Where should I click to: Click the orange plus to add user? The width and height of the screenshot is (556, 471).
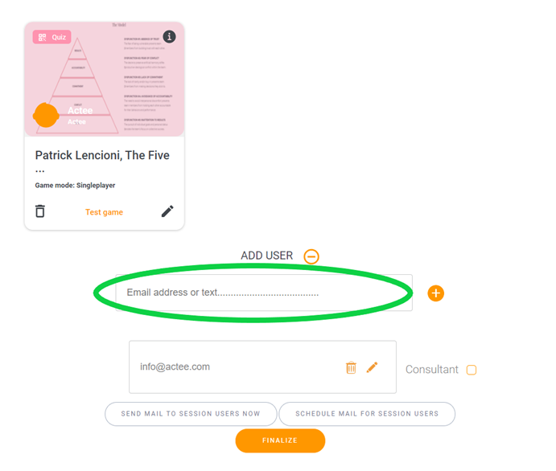click(x=436, y=293)
